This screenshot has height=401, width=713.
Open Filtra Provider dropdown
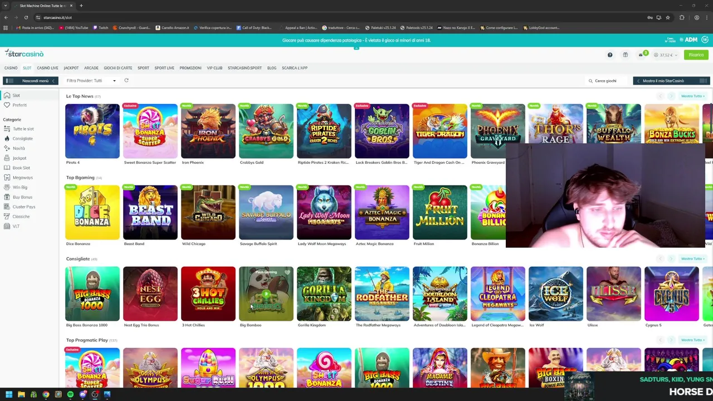coord(91,81)
